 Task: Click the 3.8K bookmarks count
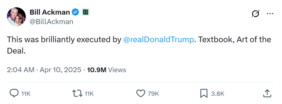coord(218,94)
